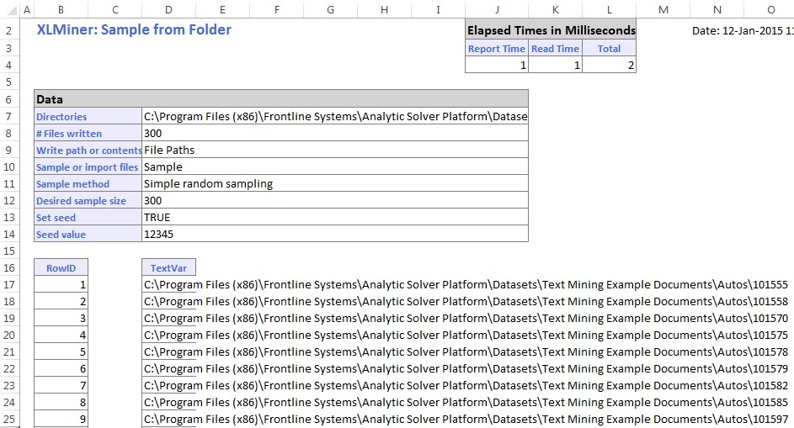The height and width of the screenshot is (428, 794).
Task: Click the file path ending in 101597
Action: point(466,420)
